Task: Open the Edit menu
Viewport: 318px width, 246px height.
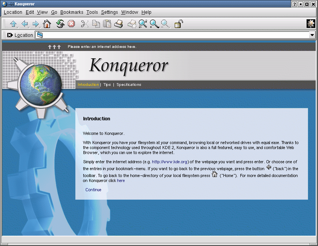Action: (30, 12)
